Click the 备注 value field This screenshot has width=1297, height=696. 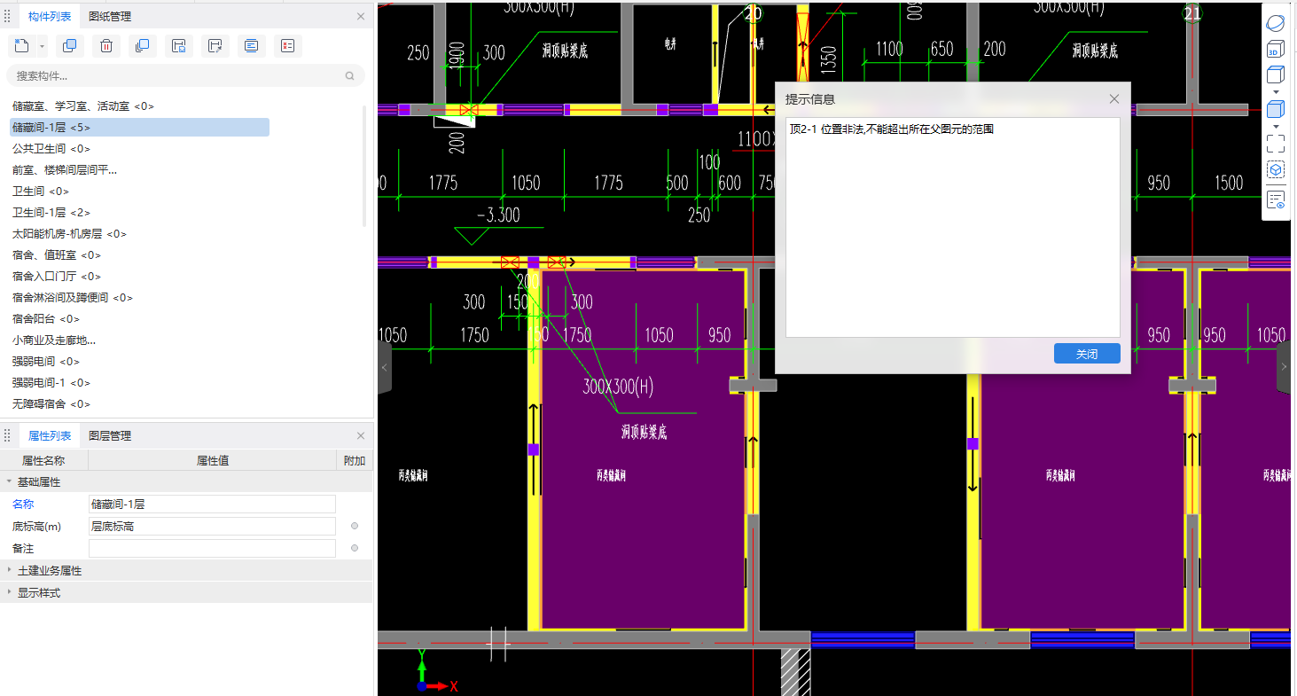point(212,548)
